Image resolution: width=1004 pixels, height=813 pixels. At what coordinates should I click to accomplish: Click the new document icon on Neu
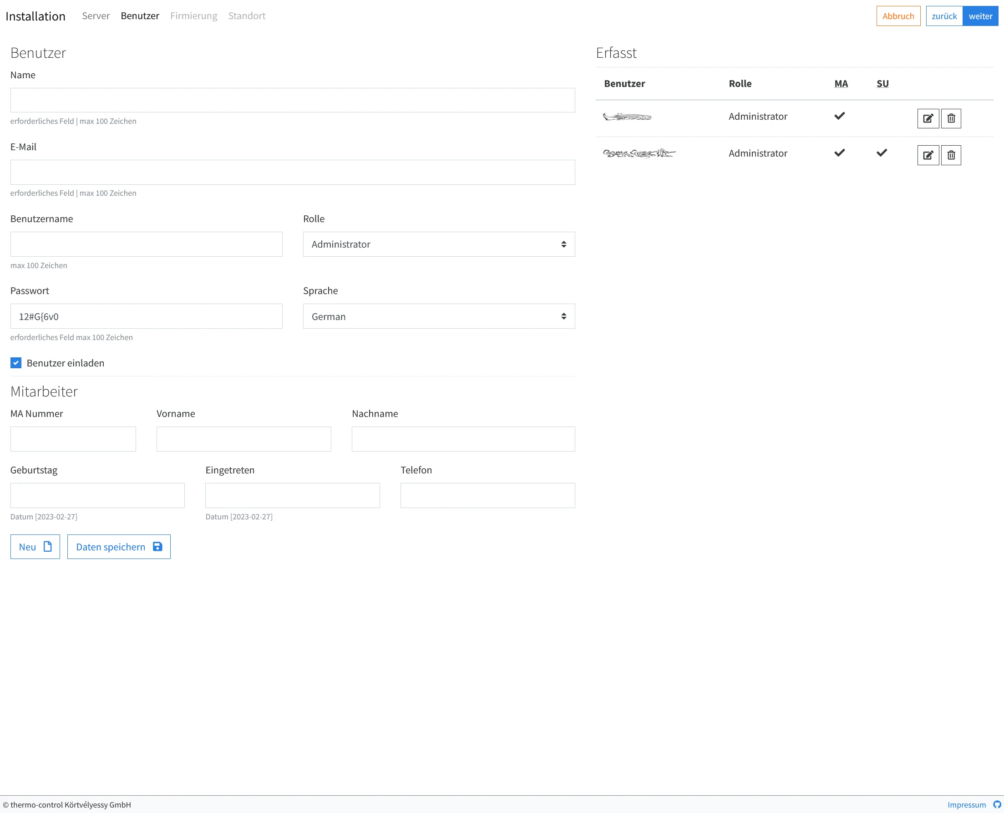pyautogui.click(x=47, y=547)
